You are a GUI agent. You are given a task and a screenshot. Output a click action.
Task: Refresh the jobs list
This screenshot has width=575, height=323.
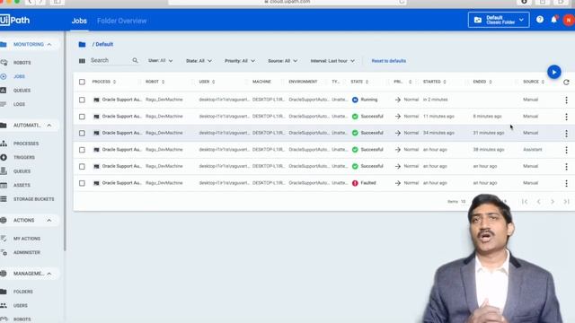pos(566,82)
